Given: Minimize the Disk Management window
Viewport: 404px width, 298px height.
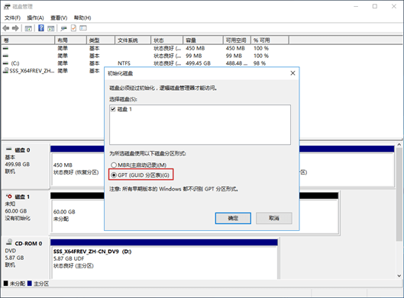Looking at the screenshot, I should pos(356,6).
